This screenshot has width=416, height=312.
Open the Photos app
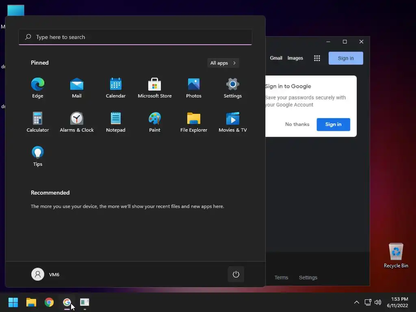pos(194,88)
